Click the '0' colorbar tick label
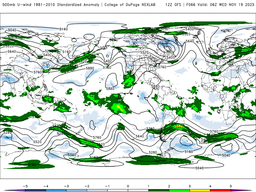 pos(128,186)
